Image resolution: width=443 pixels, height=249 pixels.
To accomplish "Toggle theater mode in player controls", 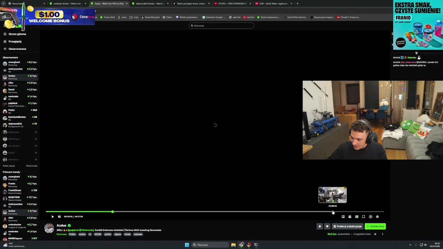I will click(356, 217).
